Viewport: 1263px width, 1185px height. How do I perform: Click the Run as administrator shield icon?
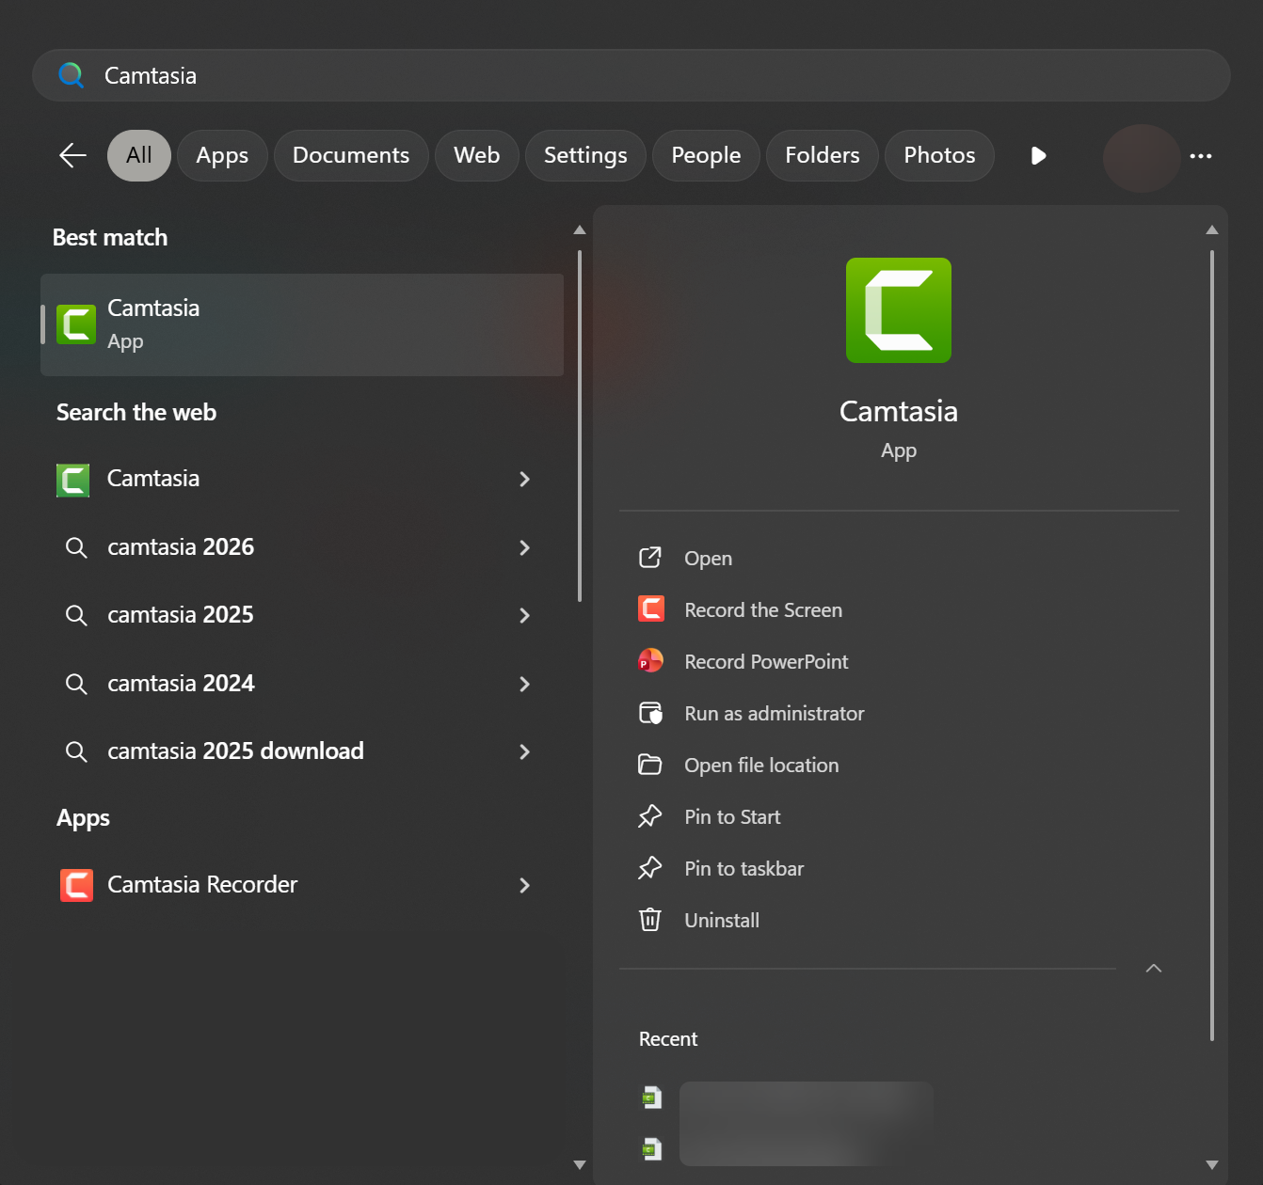coord(650,713)
